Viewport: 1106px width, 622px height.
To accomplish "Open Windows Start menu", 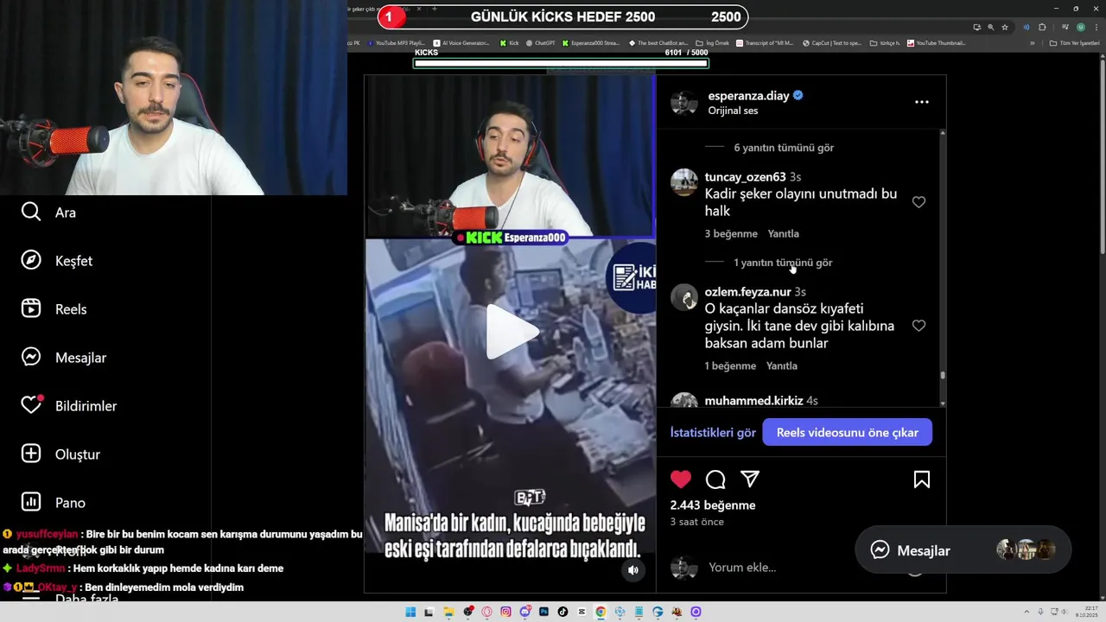I will click(x=410, y=612).
